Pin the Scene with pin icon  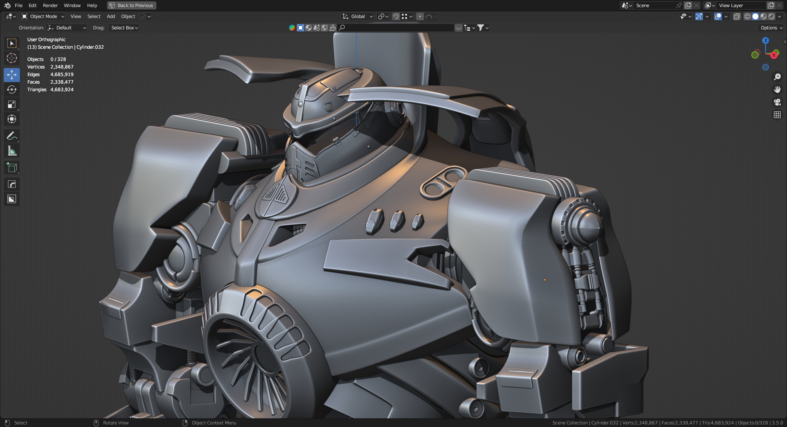678,5
